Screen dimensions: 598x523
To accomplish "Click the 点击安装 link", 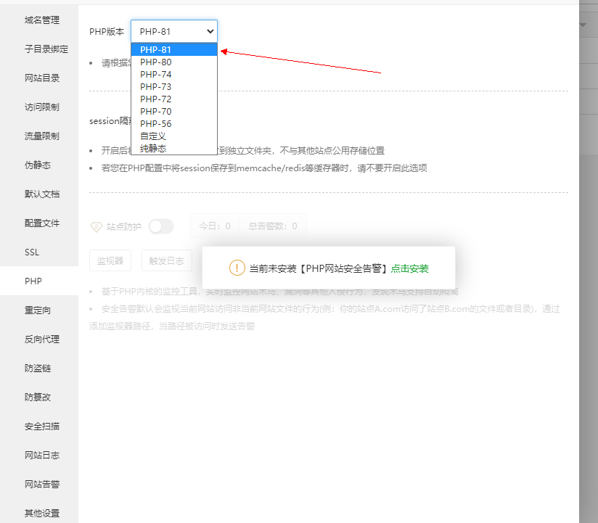I will 409,268.
